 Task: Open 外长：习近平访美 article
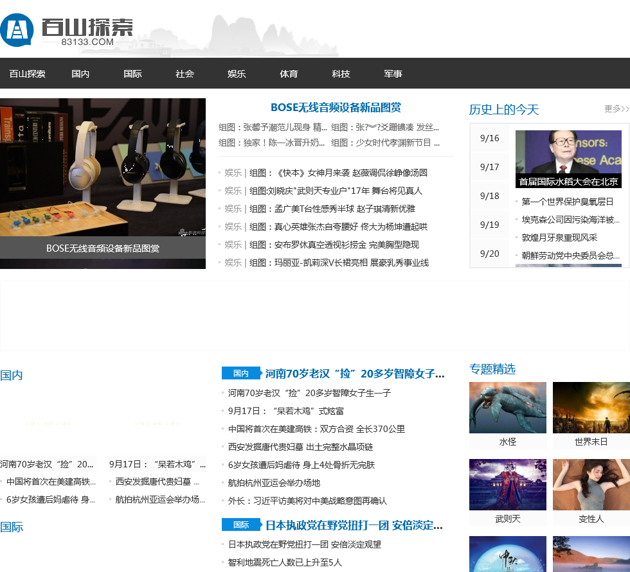pos(307,501)
